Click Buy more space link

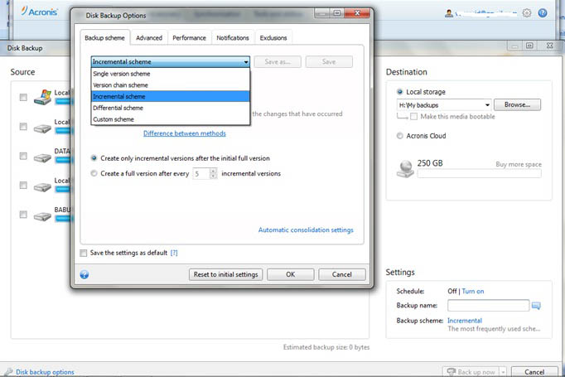[x=519, y=164]
